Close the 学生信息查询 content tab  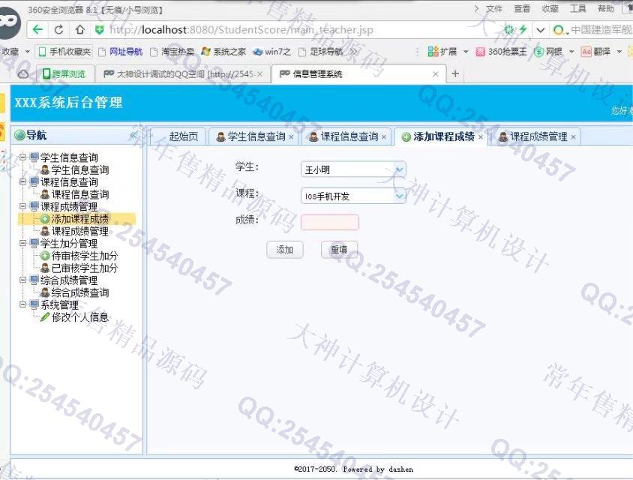click(x=291, y=137)
